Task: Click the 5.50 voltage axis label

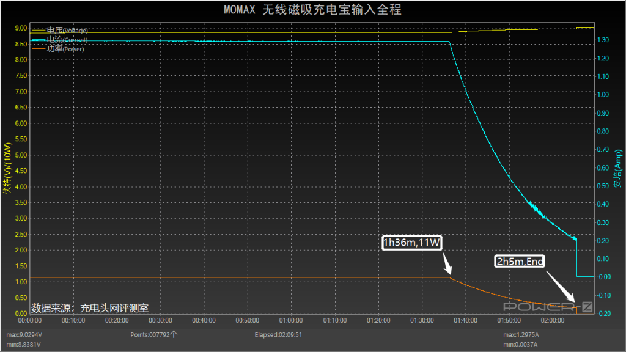Action: [21, 139]
